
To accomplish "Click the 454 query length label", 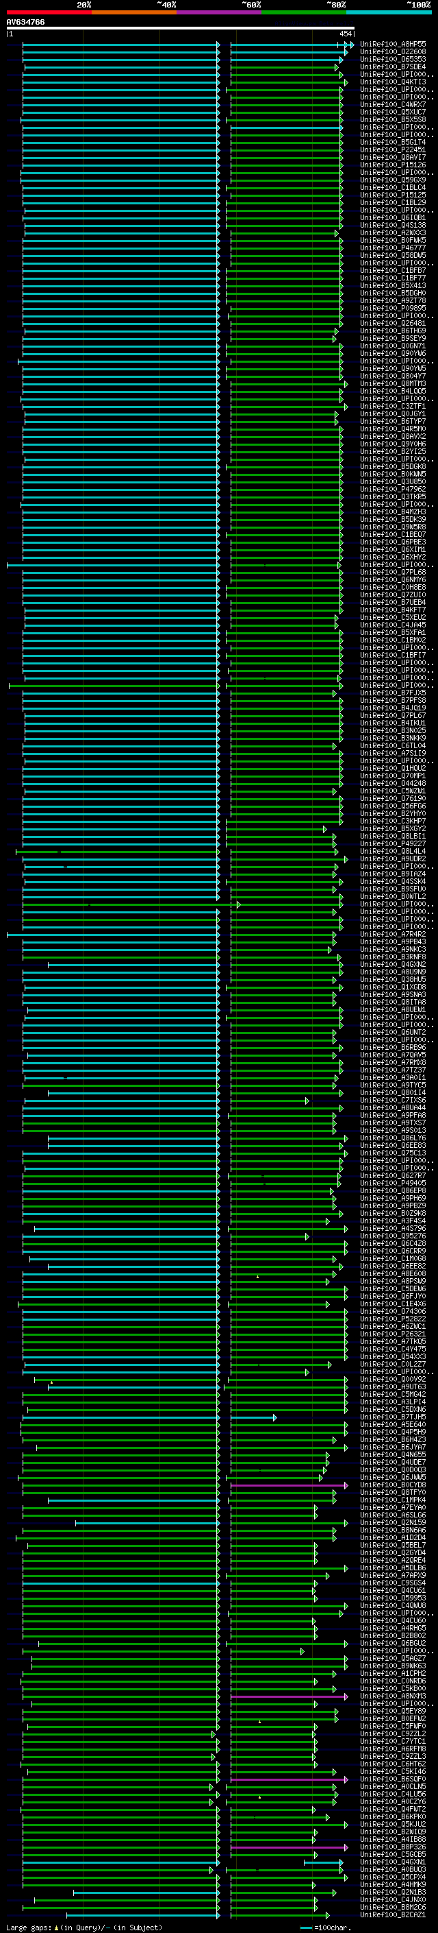I will coord(345,34).
